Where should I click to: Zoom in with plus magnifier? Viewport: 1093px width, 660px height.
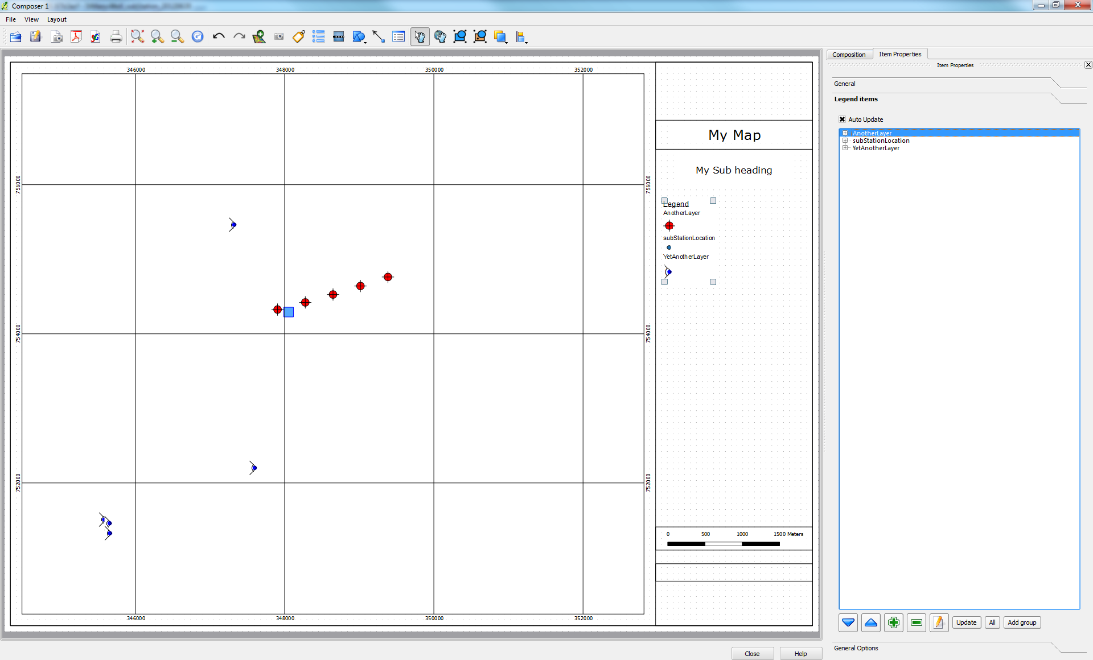[157, 37]
